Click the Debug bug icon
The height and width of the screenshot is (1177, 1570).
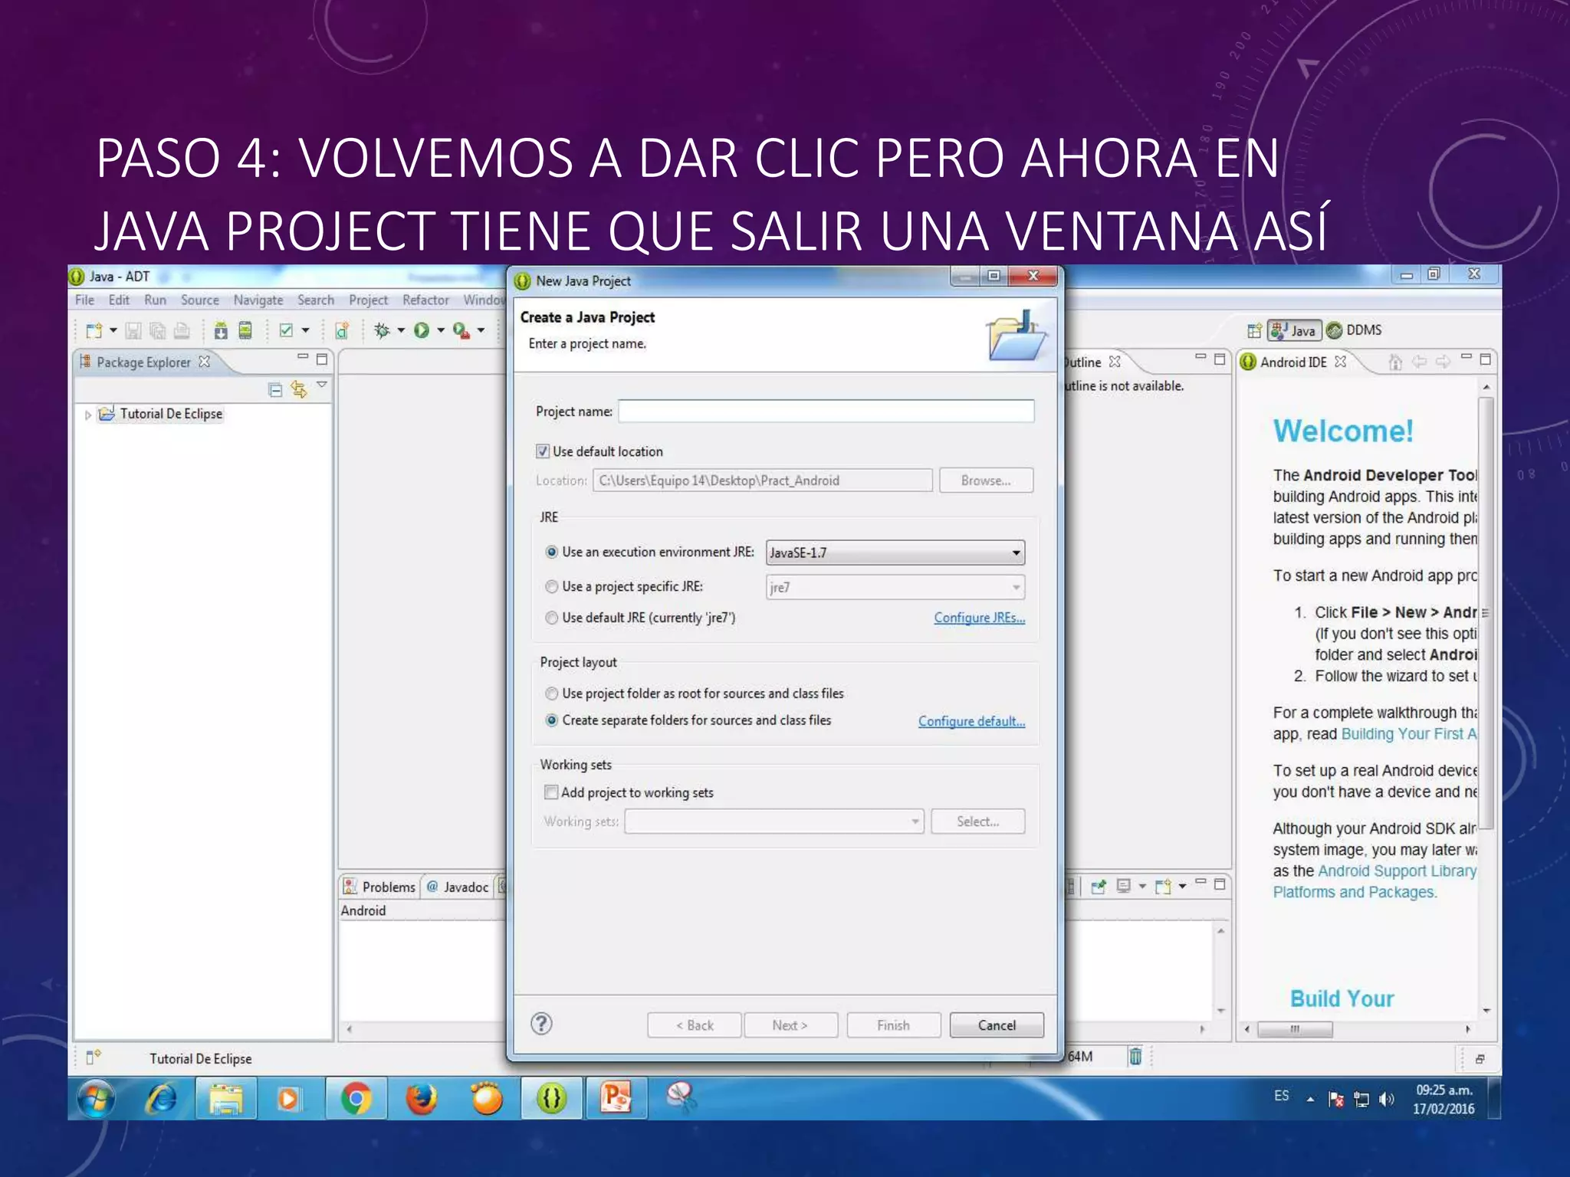[382, 330]
